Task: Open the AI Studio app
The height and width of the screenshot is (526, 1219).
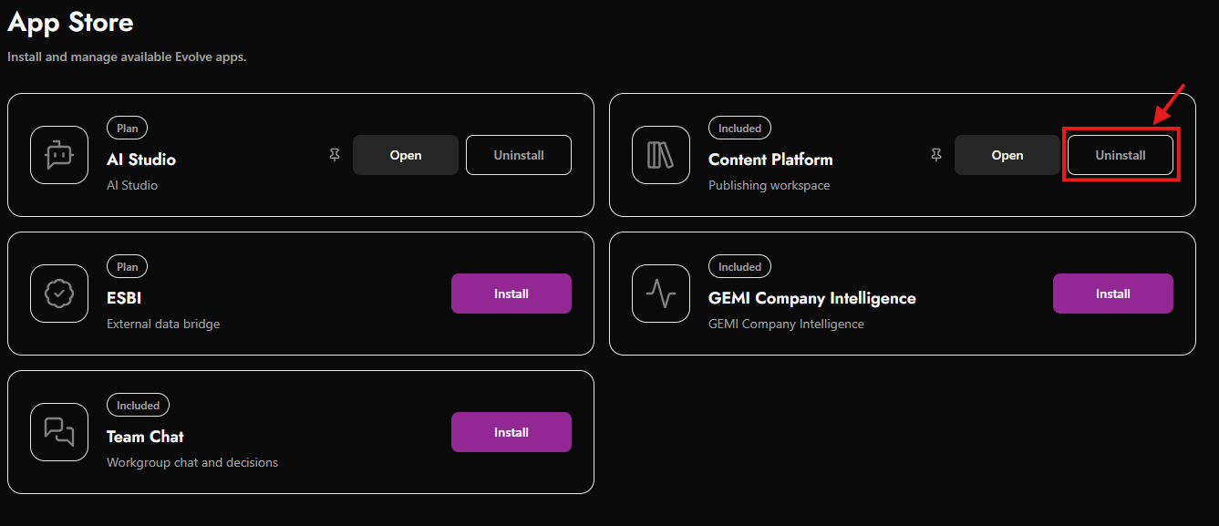Action: click(406, 155)
